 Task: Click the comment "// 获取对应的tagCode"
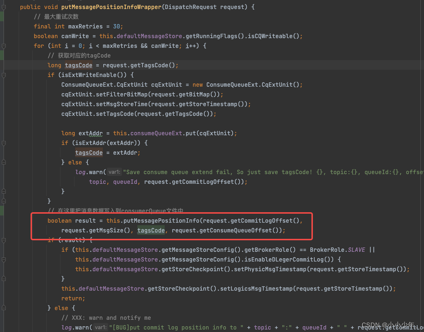click(x=79, y=56)
